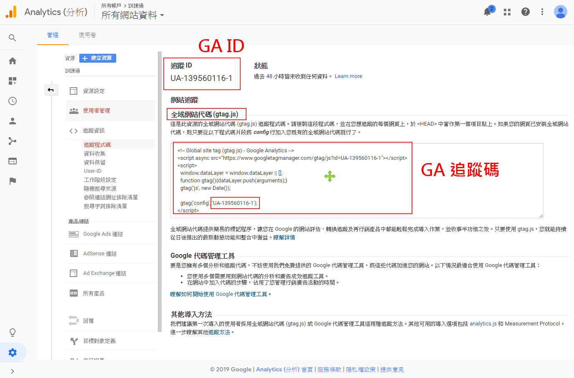The image size is (574, 378).
Task: Click the search magnifier in sidebar
Action: 13,38
